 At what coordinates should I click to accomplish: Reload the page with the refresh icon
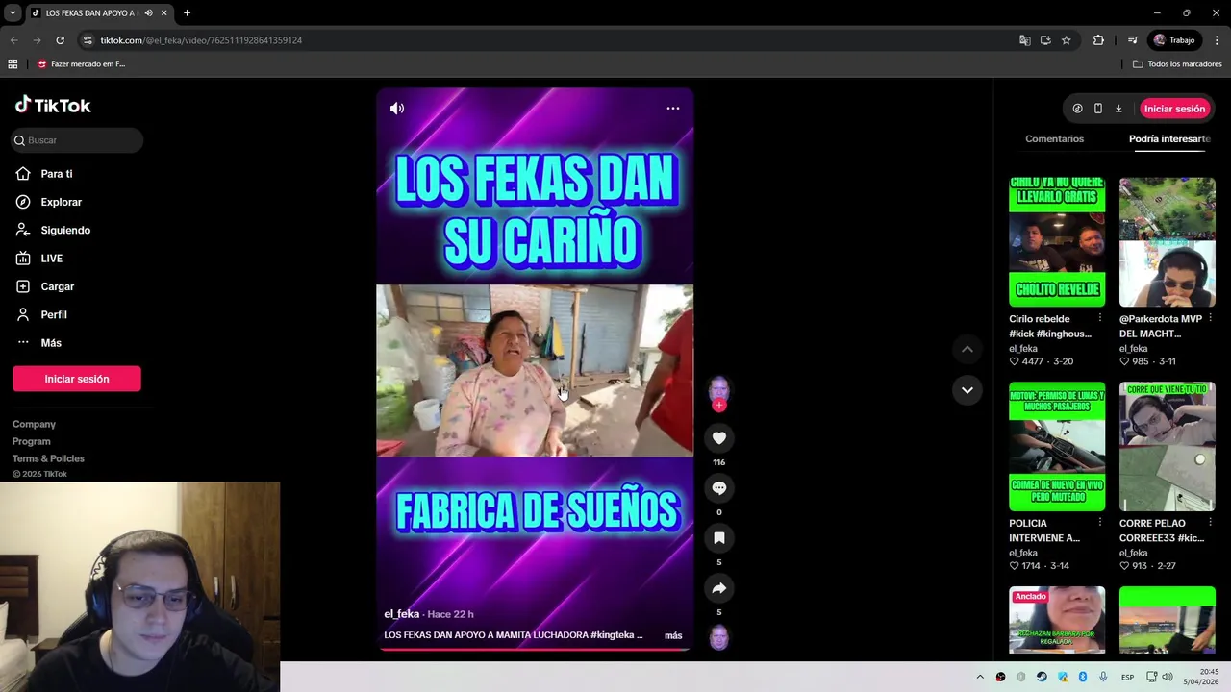coord(60,40)
